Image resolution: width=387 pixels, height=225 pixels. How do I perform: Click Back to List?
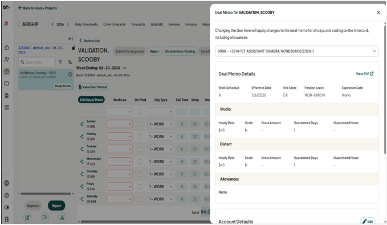click(89, 40)
